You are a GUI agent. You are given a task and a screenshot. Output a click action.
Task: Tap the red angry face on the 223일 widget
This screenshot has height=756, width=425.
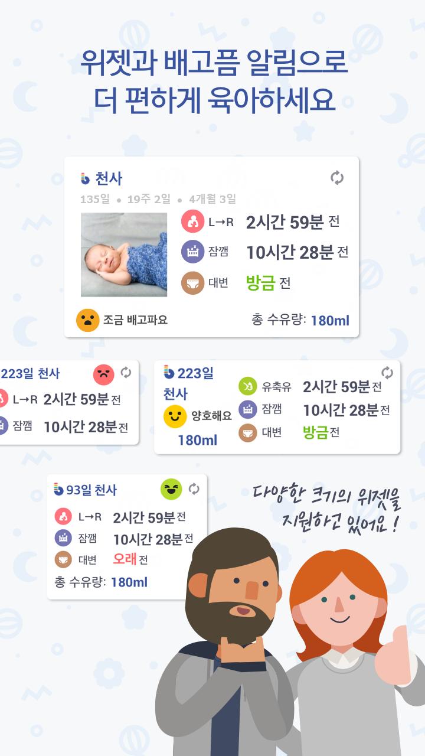103,374
